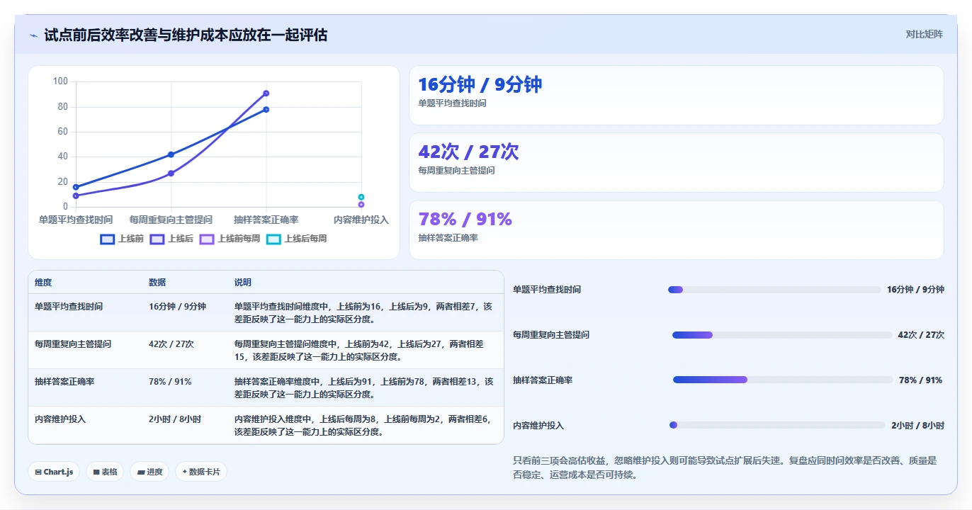This screenshot has height=510, width=972.
Task: Open the 16分钟 / 9分钟 data card
Action: pos(677,96)
